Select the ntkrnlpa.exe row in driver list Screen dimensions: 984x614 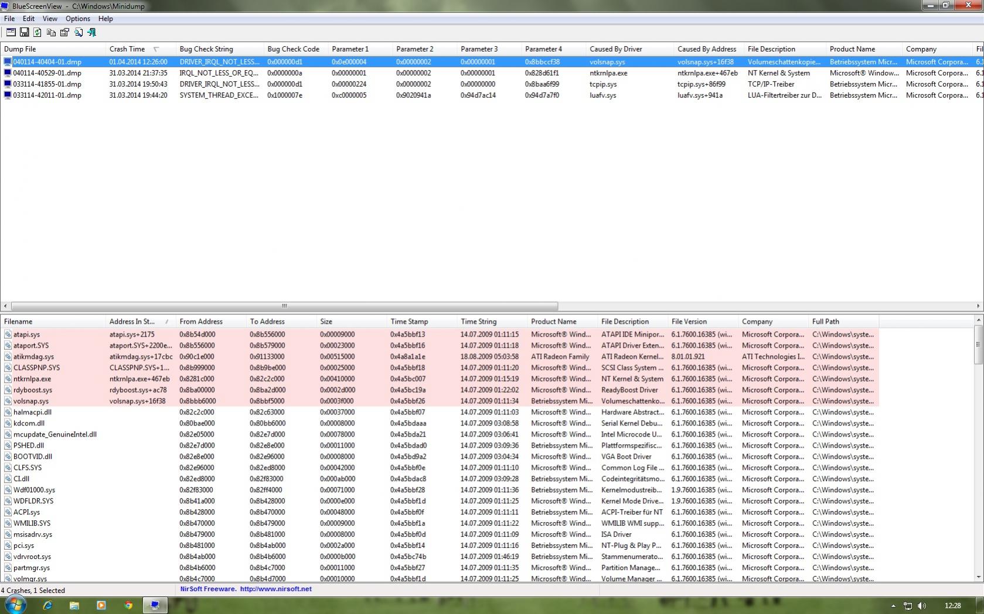tap(440, 379)
